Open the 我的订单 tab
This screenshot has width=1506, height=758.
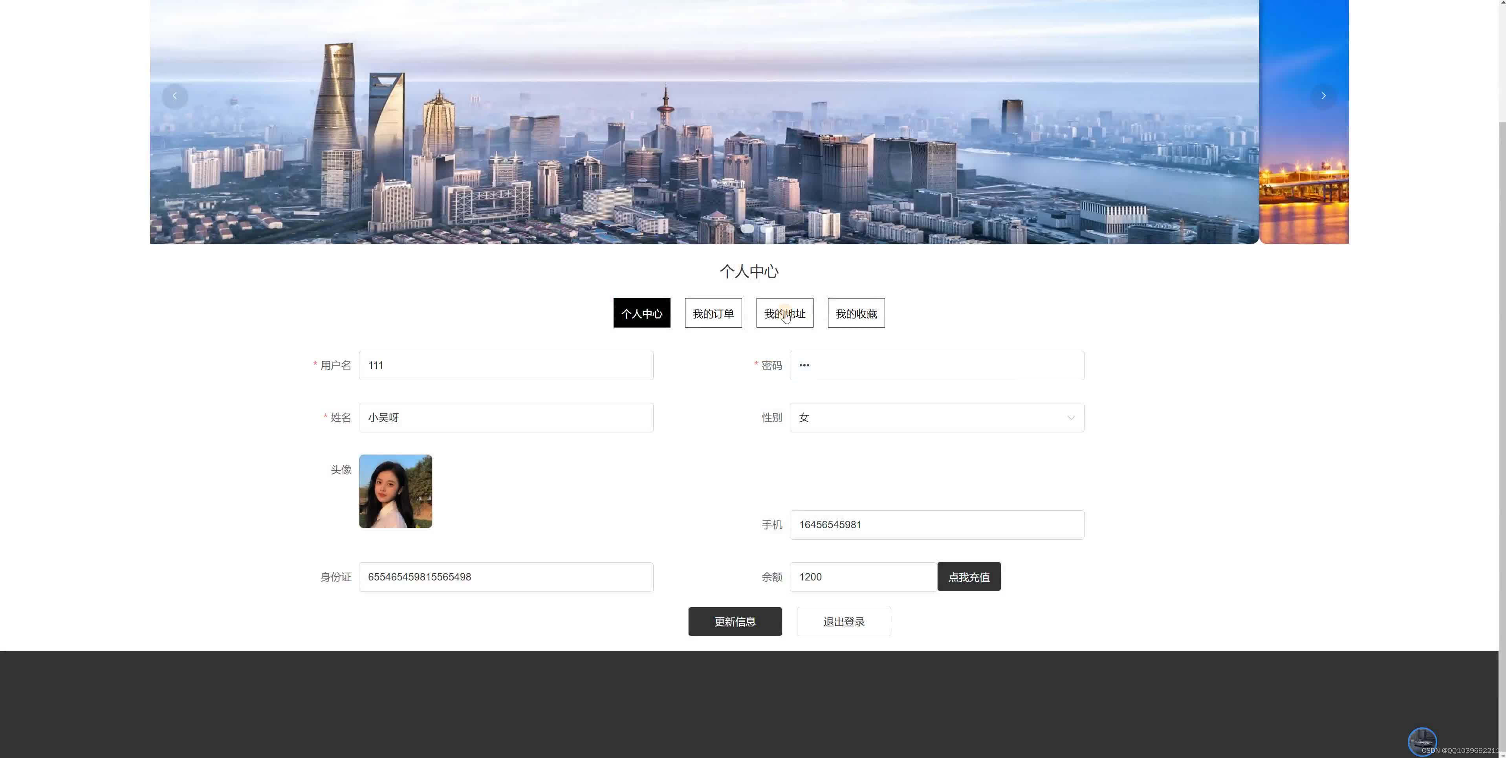[713, 313]
